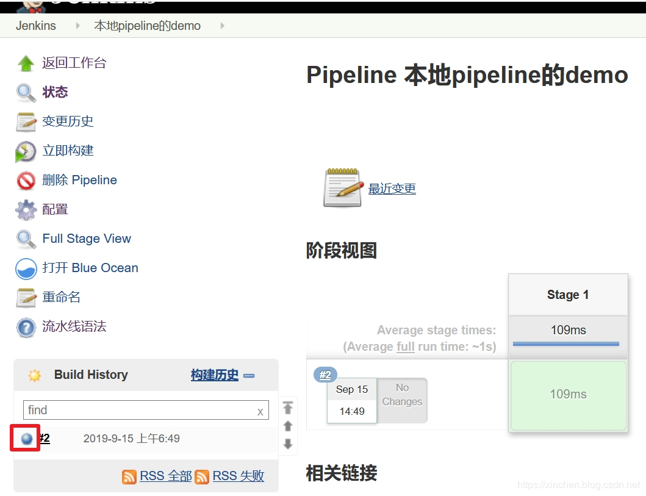Screen dimensions: 646x496
Task: Click the RSS feed icon next to RSS 全部
Action: point(129,476)
